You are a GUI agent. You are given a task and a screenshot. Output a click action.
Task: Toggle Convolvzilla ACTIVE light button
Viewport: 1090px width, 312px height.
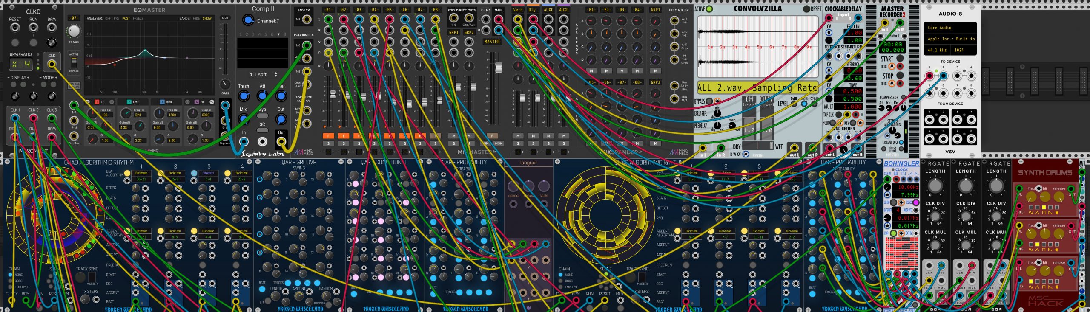(709, 9)
